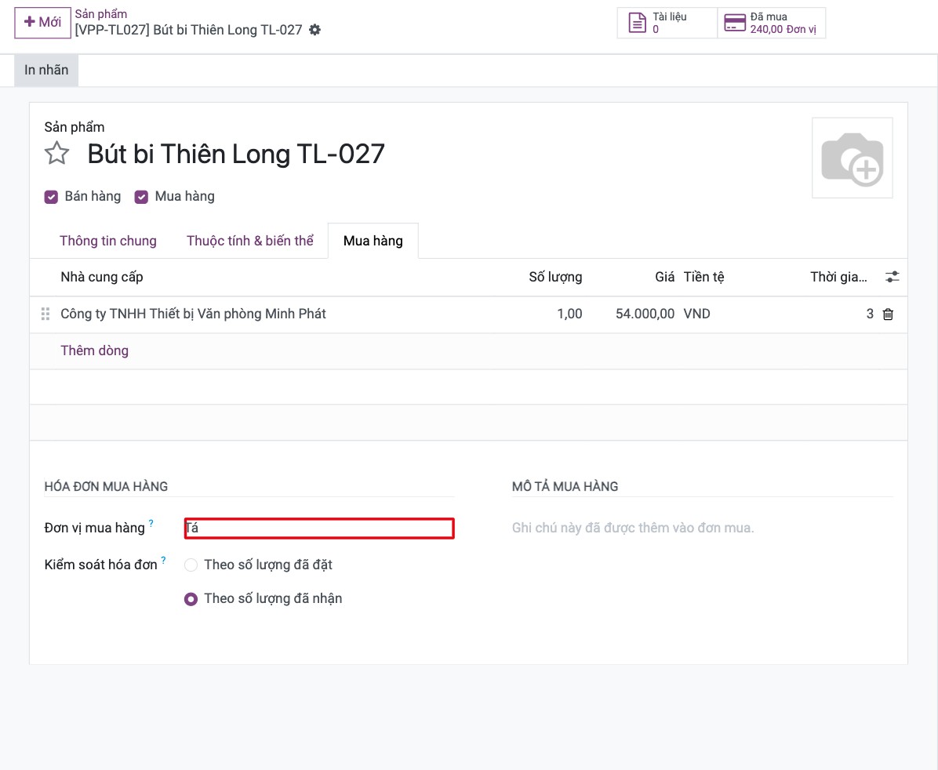Switch to Thông tin chung tab
Screen dimensions: 938x770
(x=108, y=241)
